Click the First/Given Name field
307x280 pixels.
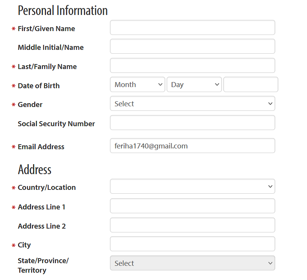click(x=193, y=27)
